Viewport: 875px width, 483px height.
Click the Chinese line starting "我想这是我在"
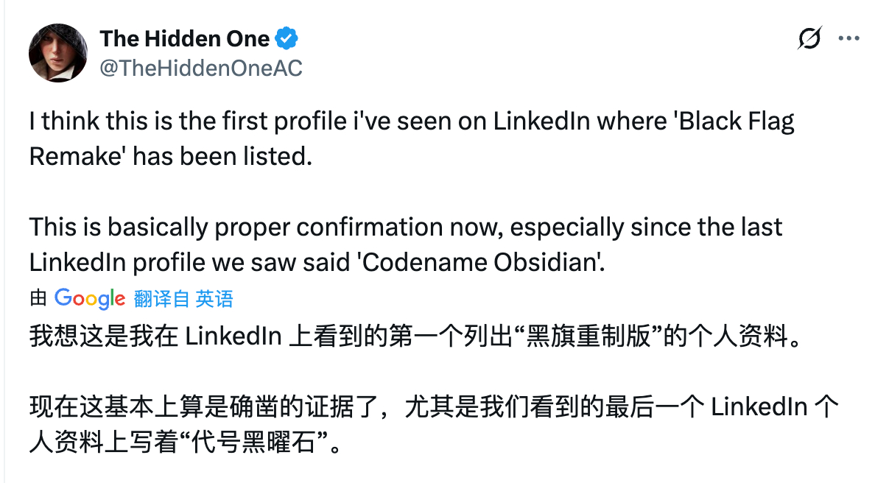(412, 336)
